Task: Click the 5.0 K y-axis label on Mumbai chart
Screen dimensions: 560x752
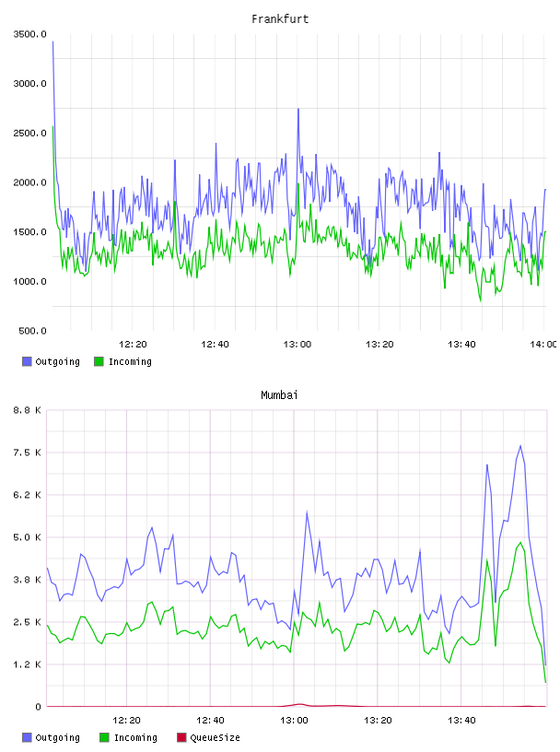Action: point(28,537)
